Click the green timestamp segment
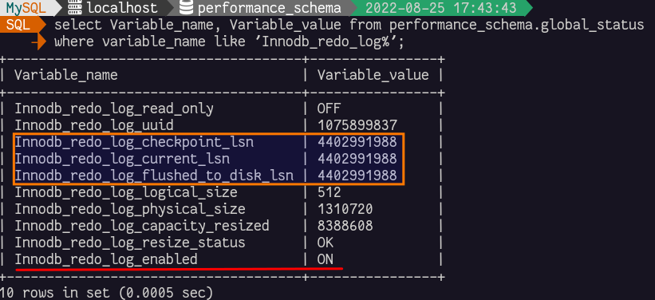 coord(440,8)
